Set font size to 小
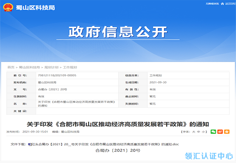Viewport: 236px width, 163px height. [203, 132]
